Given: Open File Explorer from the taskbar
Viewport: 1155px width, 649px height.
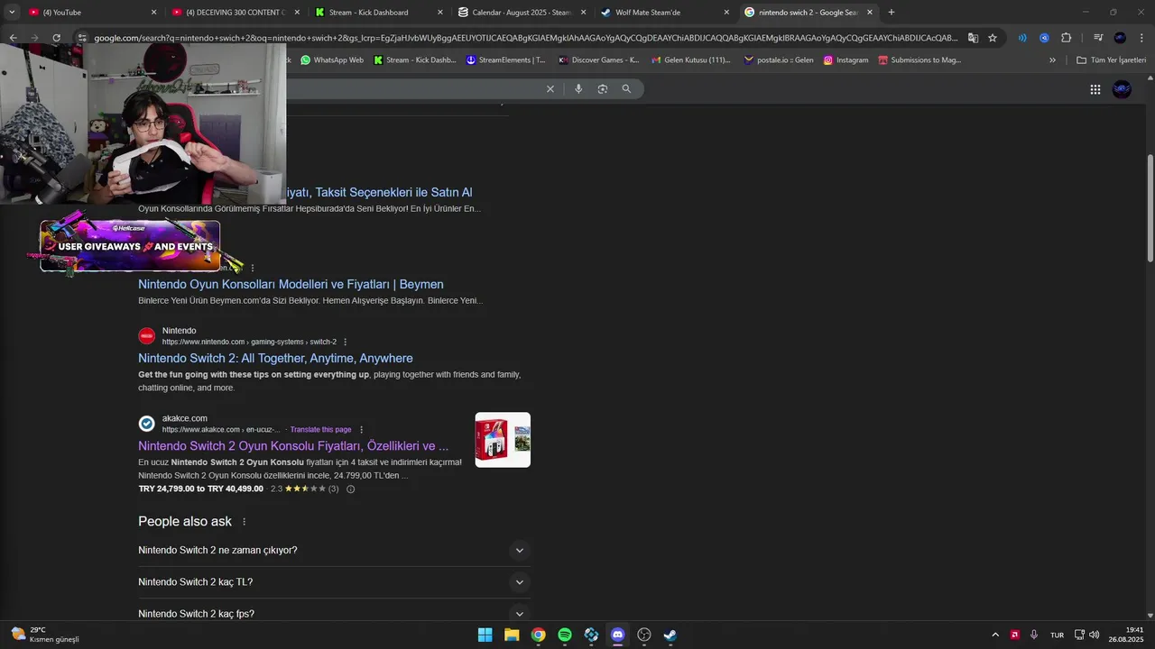Looking at the screenshot, I should (512, 635).
